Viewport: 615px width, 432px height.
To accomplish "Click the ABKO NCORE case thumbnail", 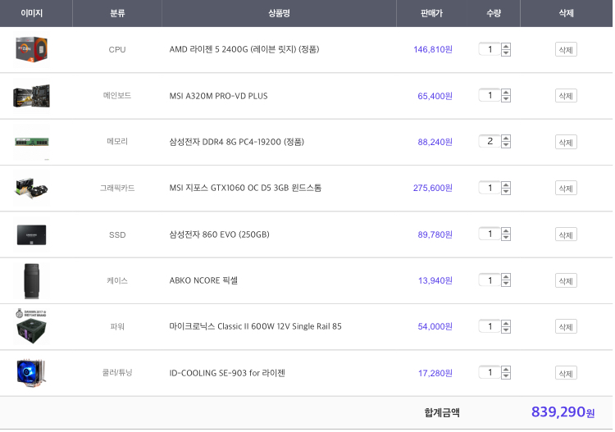I will (31, 280).
